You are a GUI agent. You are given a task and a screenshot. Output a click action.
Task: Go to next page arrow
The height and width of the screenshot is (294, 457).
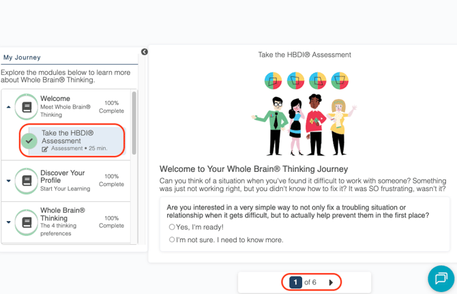pyautogui.click(x=331, y=282)
